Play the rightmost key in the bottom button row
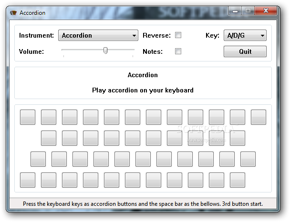The image size is (290, 222). (x=238, y=180)
